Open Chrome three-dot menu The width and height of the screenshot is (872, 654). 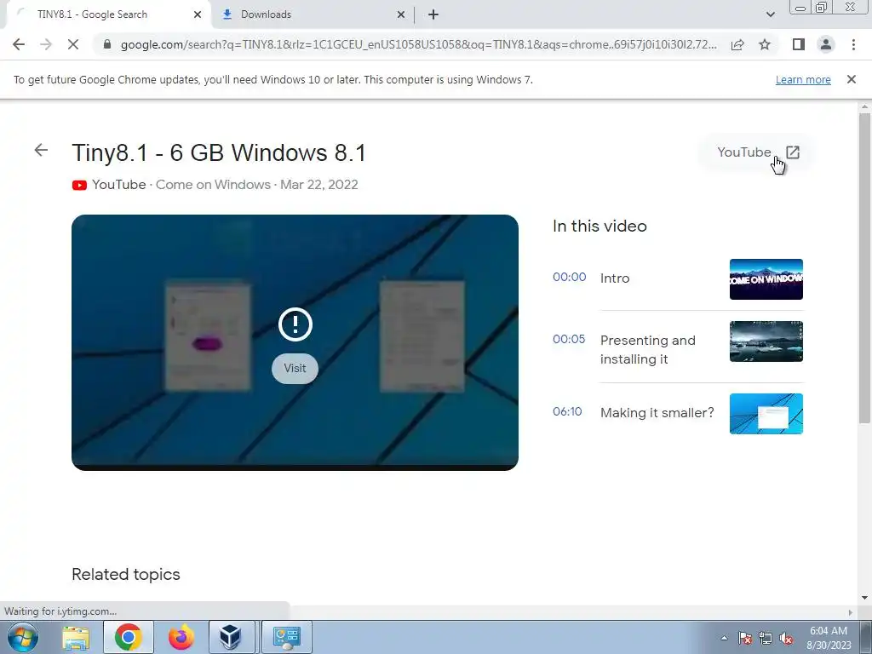tap(853, 44)
